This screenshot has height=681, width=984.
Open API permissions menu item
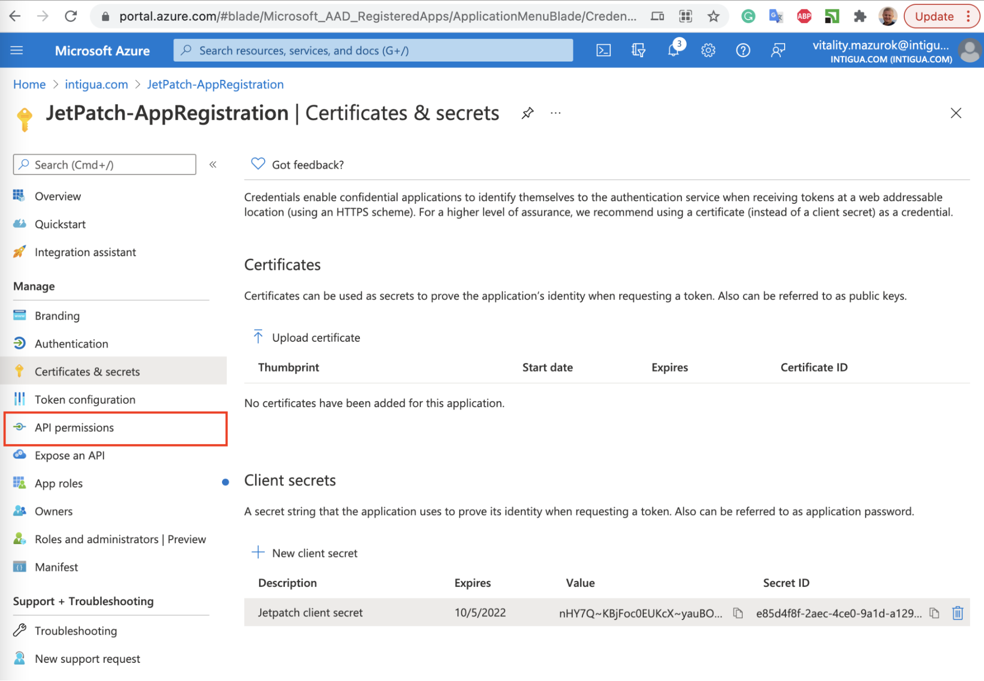(74, 427)
